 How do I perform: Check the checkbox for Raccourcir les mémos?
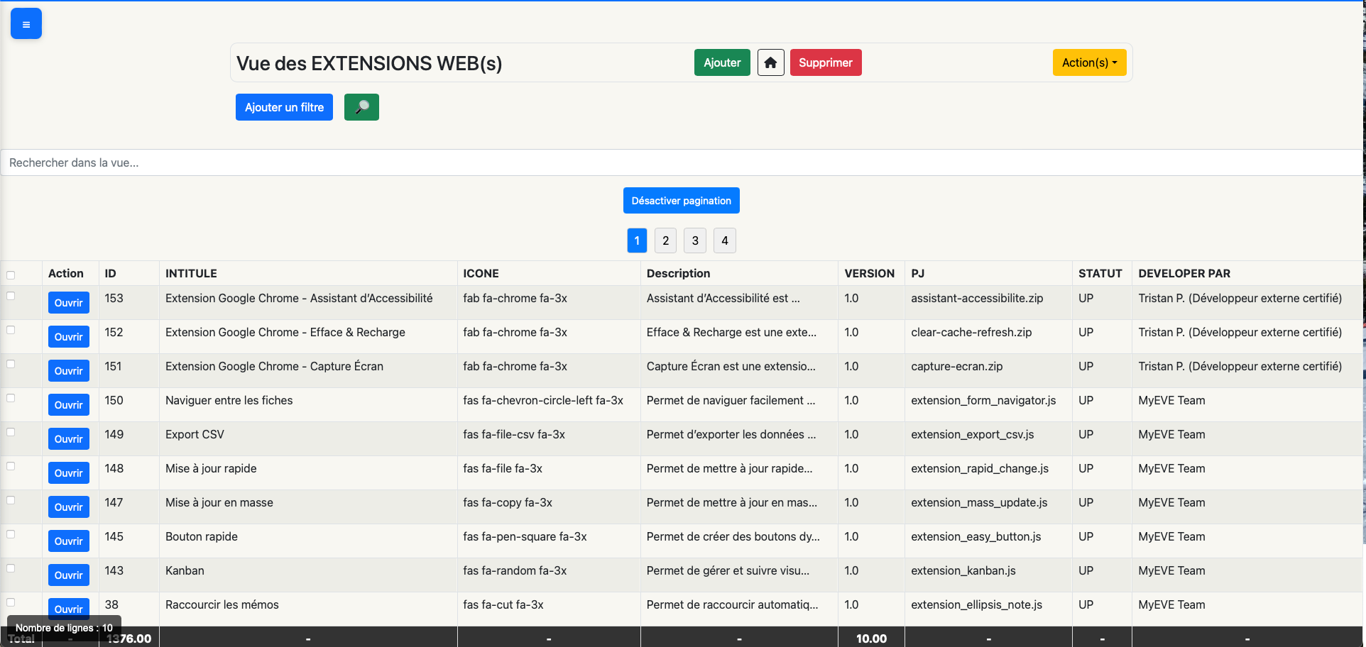coord(11,602)
